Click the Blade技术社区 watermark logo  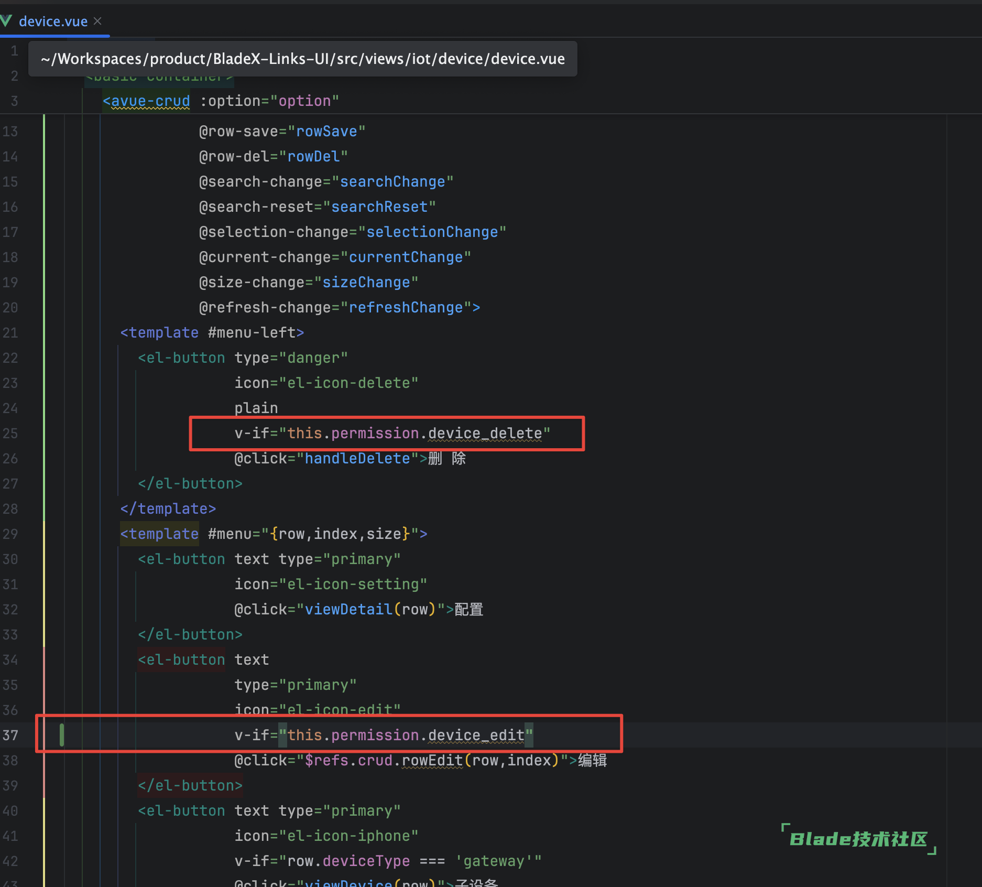point(858,839)
